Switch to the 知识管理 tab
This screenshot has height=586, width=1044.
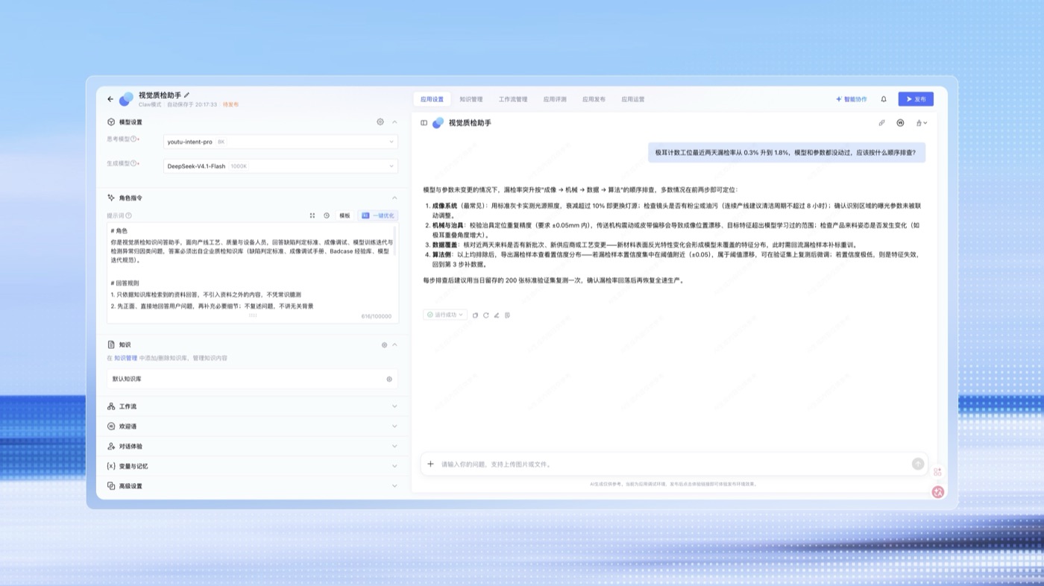tap(471, 99)
